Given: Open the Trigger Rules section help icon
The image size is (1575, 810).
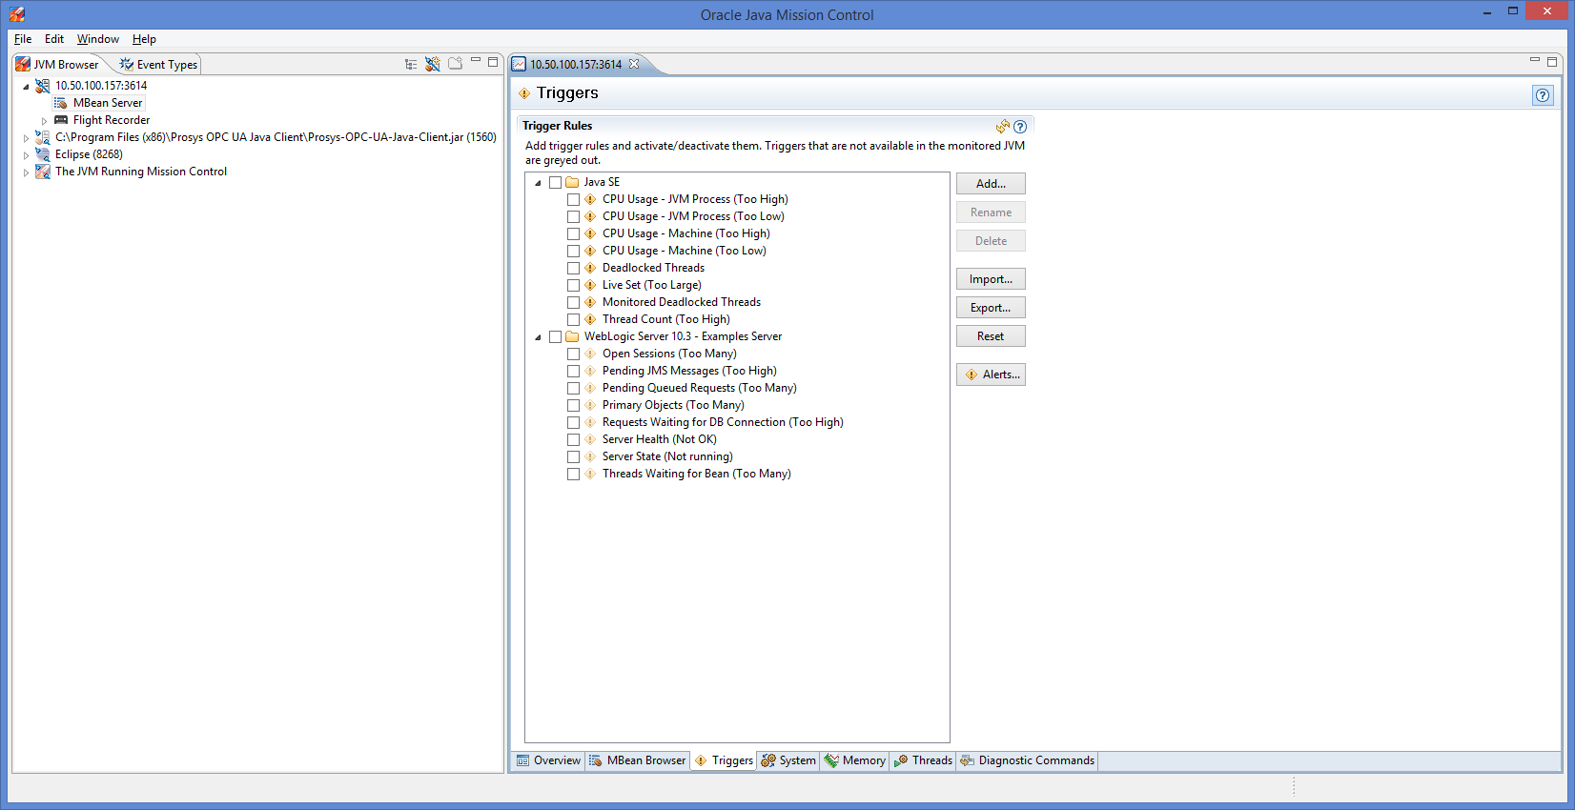Looking at the screenshot, I should (1020, 126).
